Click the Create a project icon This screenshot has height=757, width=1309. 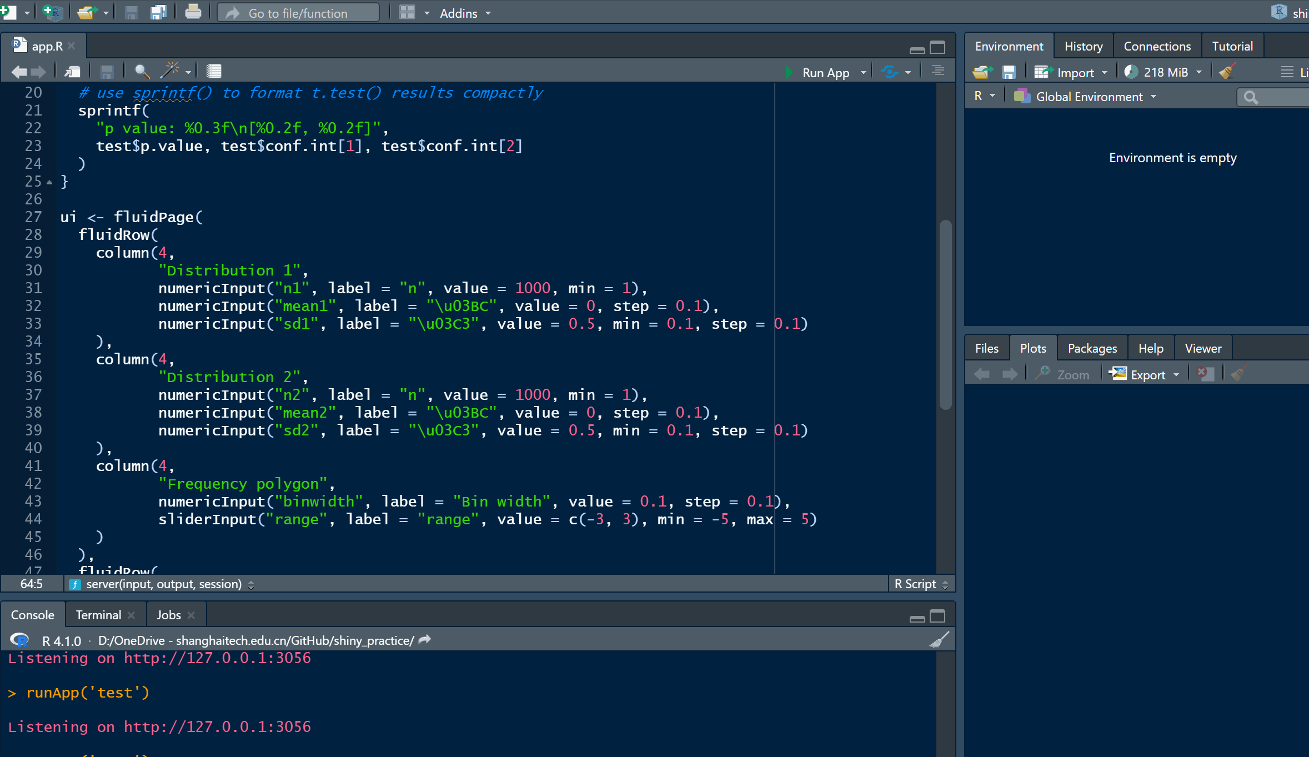click(52, 12)
